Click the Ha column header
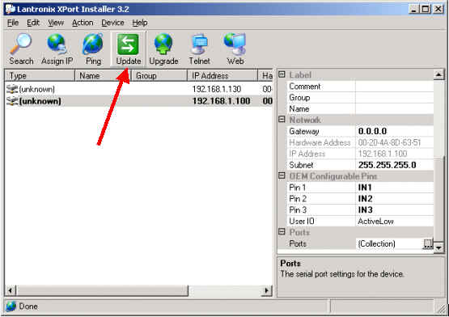This screenshot has height=317, width=449. point(265,75)
